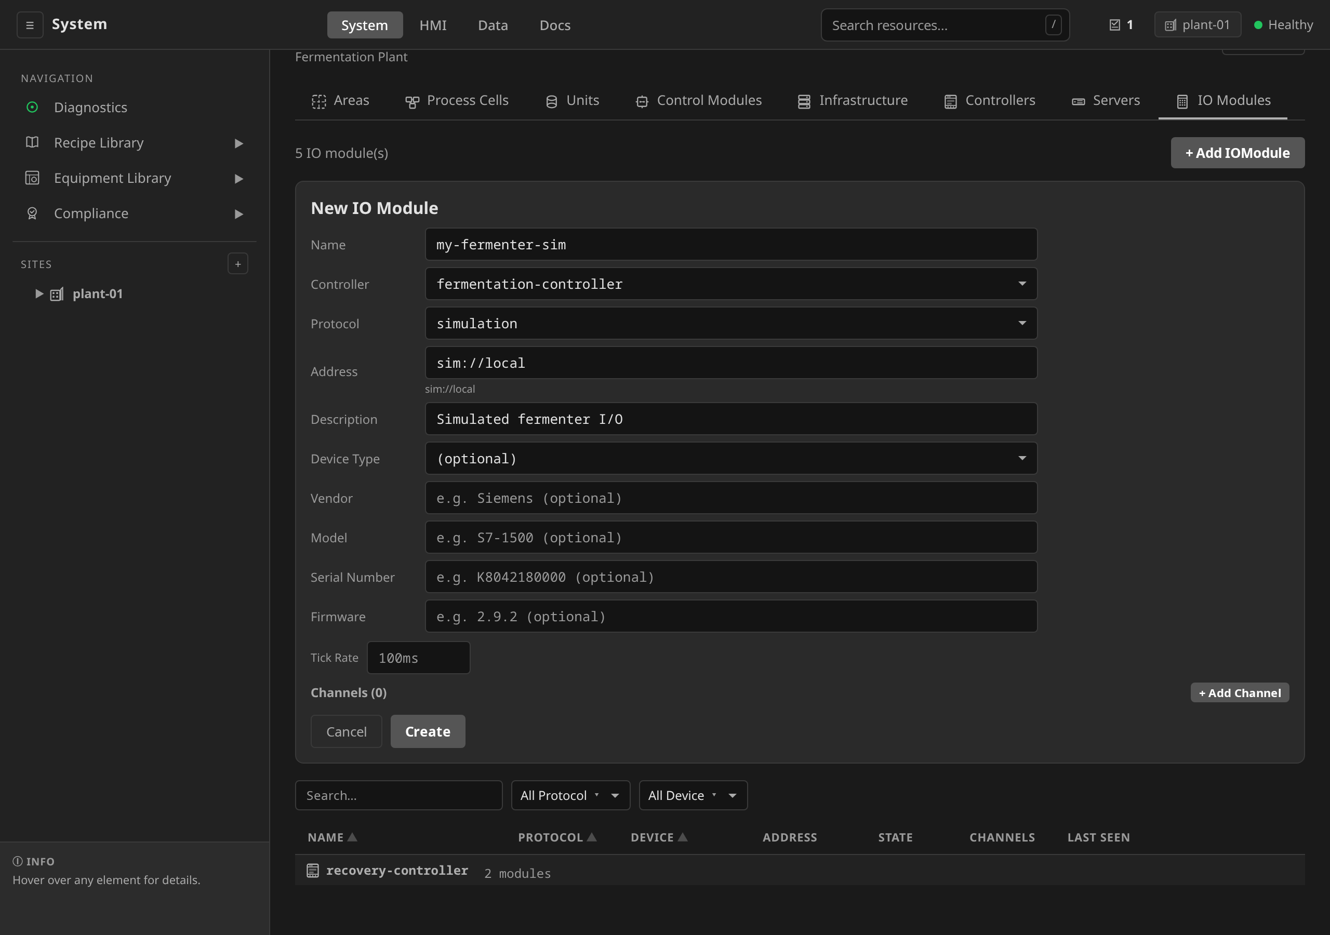Image resolution: width=1330 pixels, height=935 pixels.
Task: Focus the Search resources field
Action: 945,25
